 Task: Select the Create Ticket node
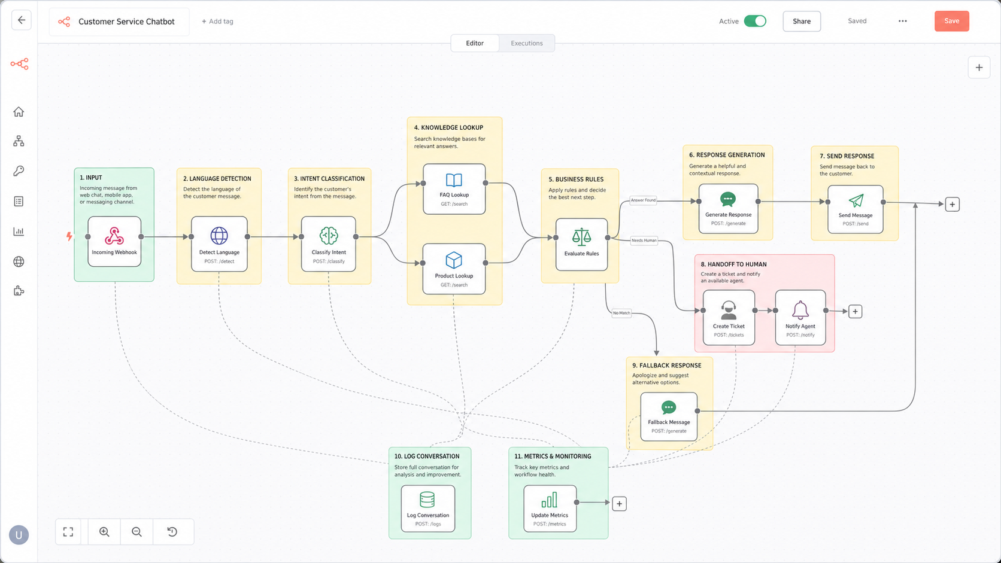(x=729, y=318)
